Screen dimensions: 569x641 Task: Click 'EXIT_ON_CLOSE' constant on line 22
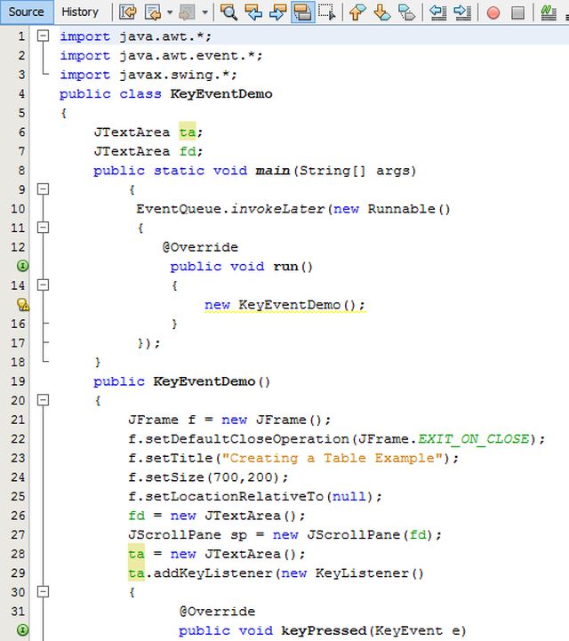tap(473, 439)
